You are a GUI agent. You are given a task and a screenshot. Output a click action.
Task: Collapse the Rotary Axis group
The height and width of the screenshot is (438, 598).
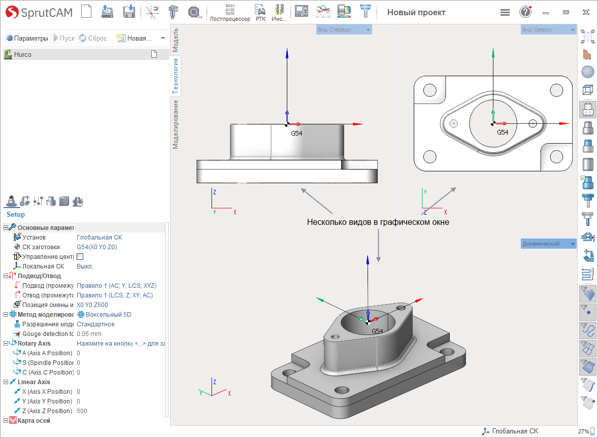(x=6, y=344)
